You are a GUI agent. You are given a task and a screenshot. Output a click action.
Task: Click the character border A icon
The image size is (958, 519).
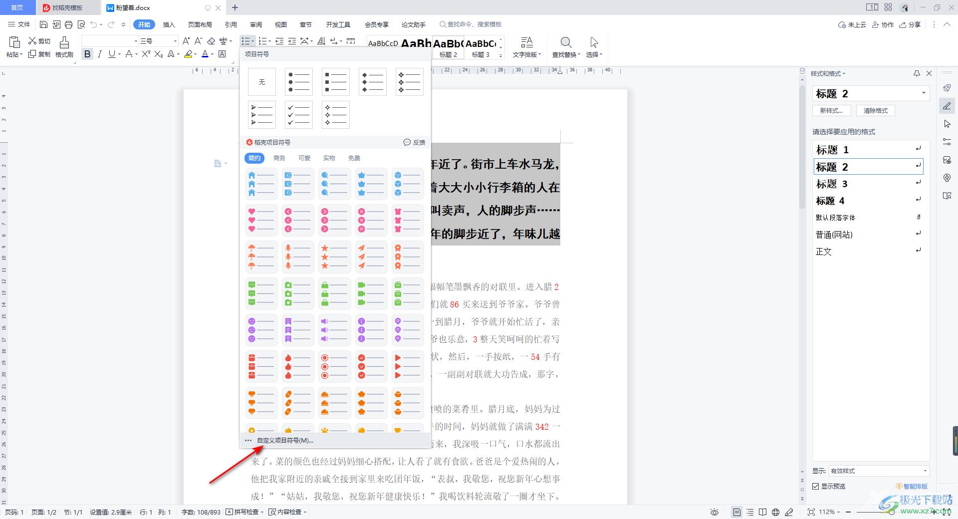point(223,54)
